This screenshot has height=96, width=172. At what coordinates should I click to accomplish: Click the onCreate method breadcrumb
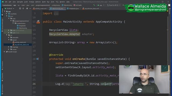pos(78,5)
